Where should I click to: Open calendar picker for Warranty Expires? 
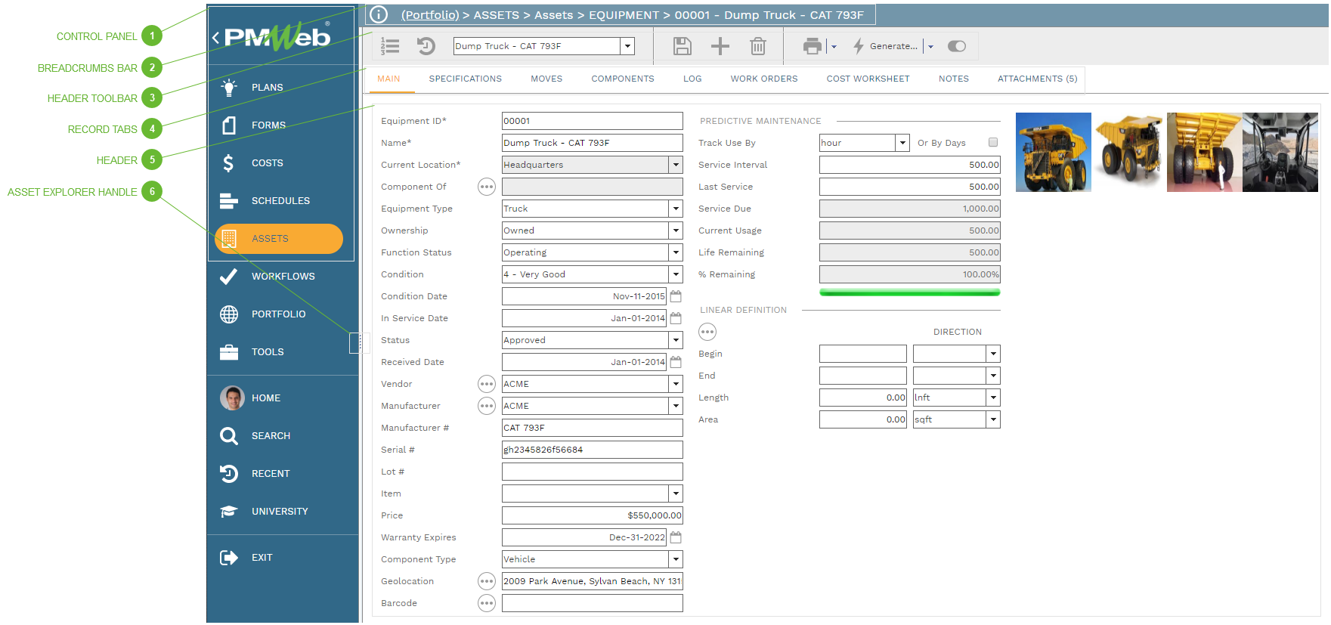(x=676, y=537)
